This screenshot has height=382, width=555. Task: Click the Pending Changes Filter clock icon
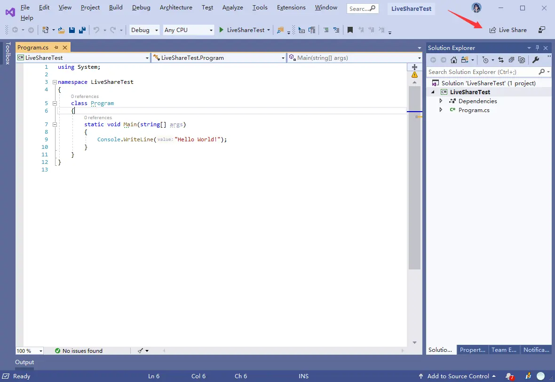[x=485, y=60]
